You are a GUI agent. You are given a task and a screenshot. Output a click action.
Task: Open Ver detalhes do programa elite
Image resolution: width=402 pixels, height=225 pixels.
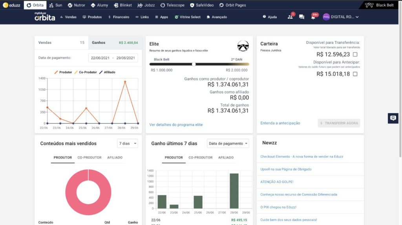tap(176, 125)
